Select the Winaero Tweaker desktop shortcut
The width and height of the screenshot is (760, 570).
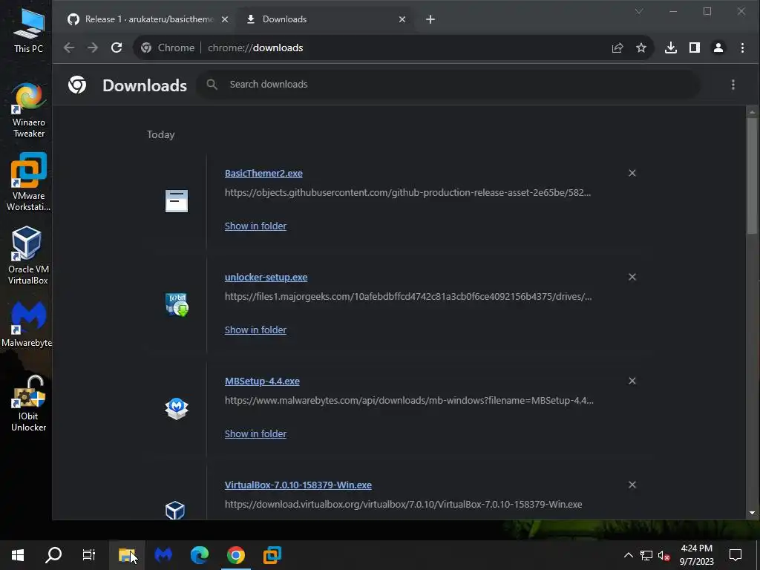tap(28, 111)
